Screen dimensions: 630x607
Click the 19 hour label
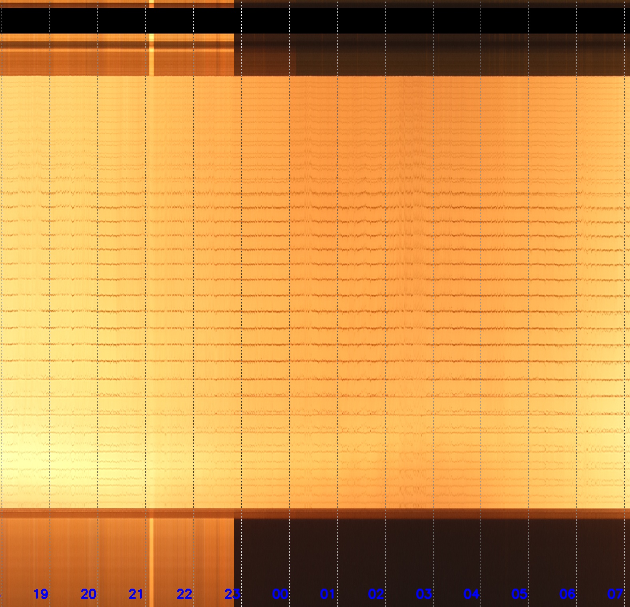click(x=41, y=594)
